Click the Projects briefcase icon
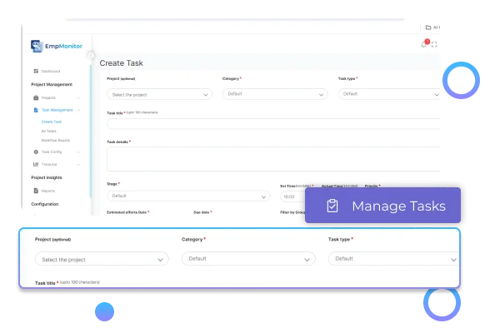The image size is (500, 333). [36, 97]
